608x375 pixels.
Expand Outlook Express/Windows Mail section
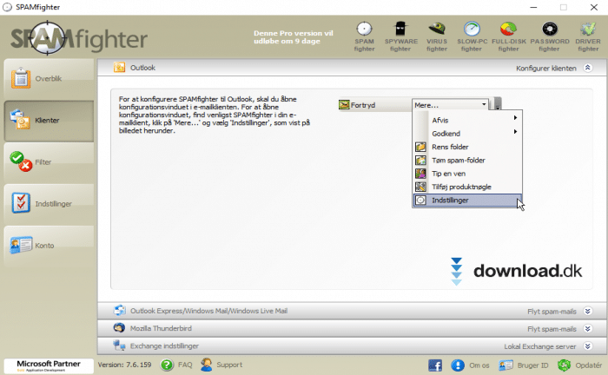click(x=589, y=311)
